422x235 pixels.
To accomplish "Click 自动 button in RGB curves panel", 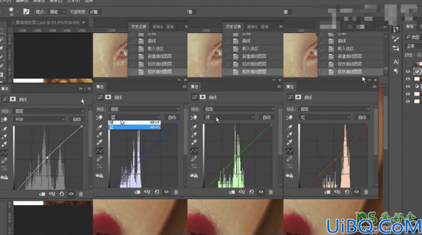I will (x=77, y=119).
